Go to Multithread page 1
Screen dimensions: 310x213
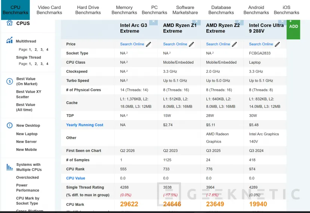(30, 50)
